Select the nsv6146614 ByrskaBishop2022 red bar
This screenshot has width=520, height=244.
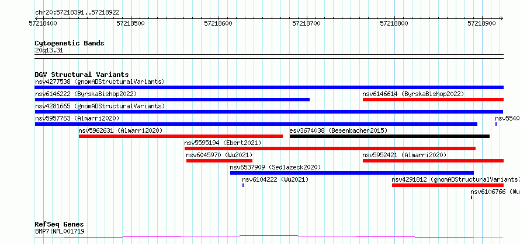(x=433, y=100)
